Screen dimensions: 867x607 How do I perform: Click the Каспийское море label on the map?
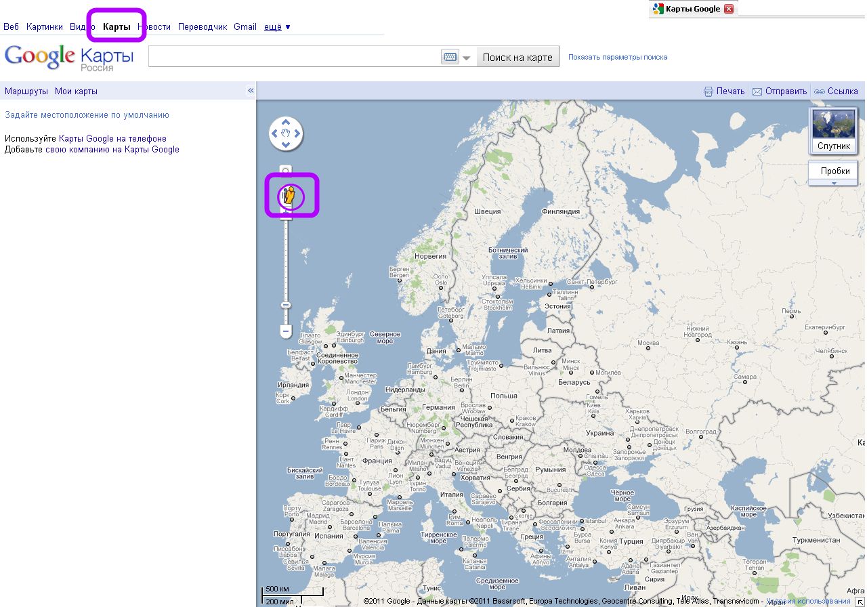(748, 511)
